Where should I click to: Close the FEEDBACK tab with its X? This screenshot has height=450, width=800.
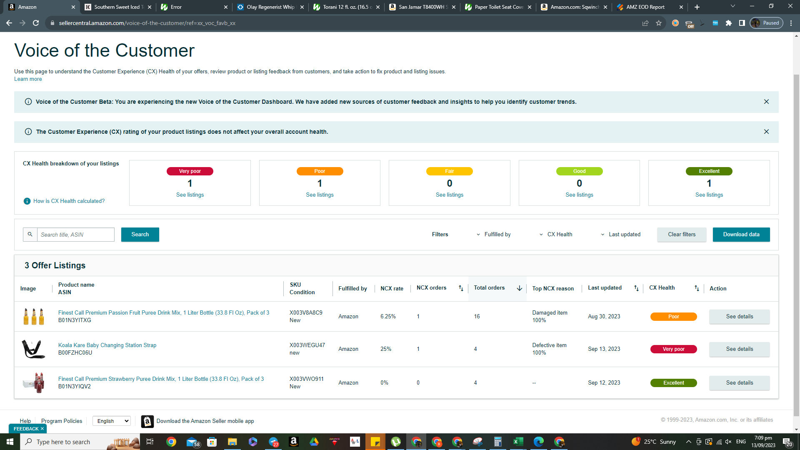point(42,429)
